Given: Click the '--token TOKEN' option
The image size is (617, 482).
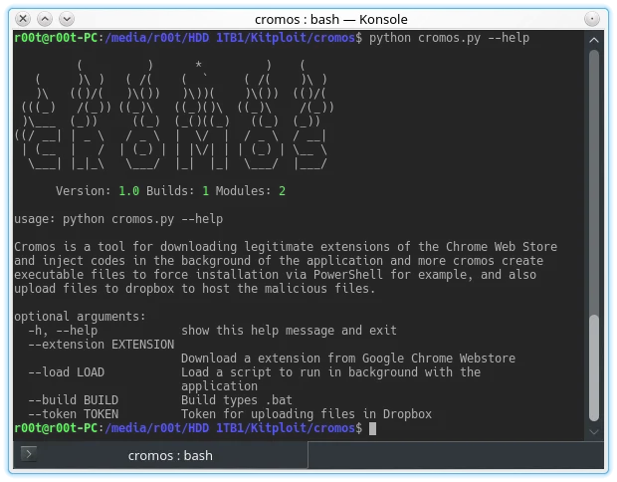Looking at the screenshot, I should [x=74, y=414].
